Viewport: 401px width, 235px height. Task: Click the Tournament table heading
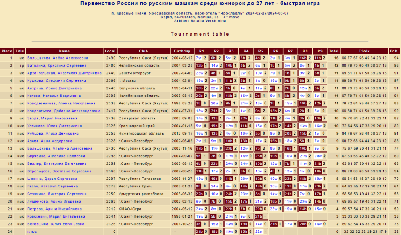point(200,34)
